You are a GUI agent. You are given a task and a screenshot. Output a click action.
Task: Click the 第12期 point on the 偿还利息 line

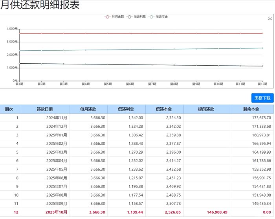tap(262, 66)
